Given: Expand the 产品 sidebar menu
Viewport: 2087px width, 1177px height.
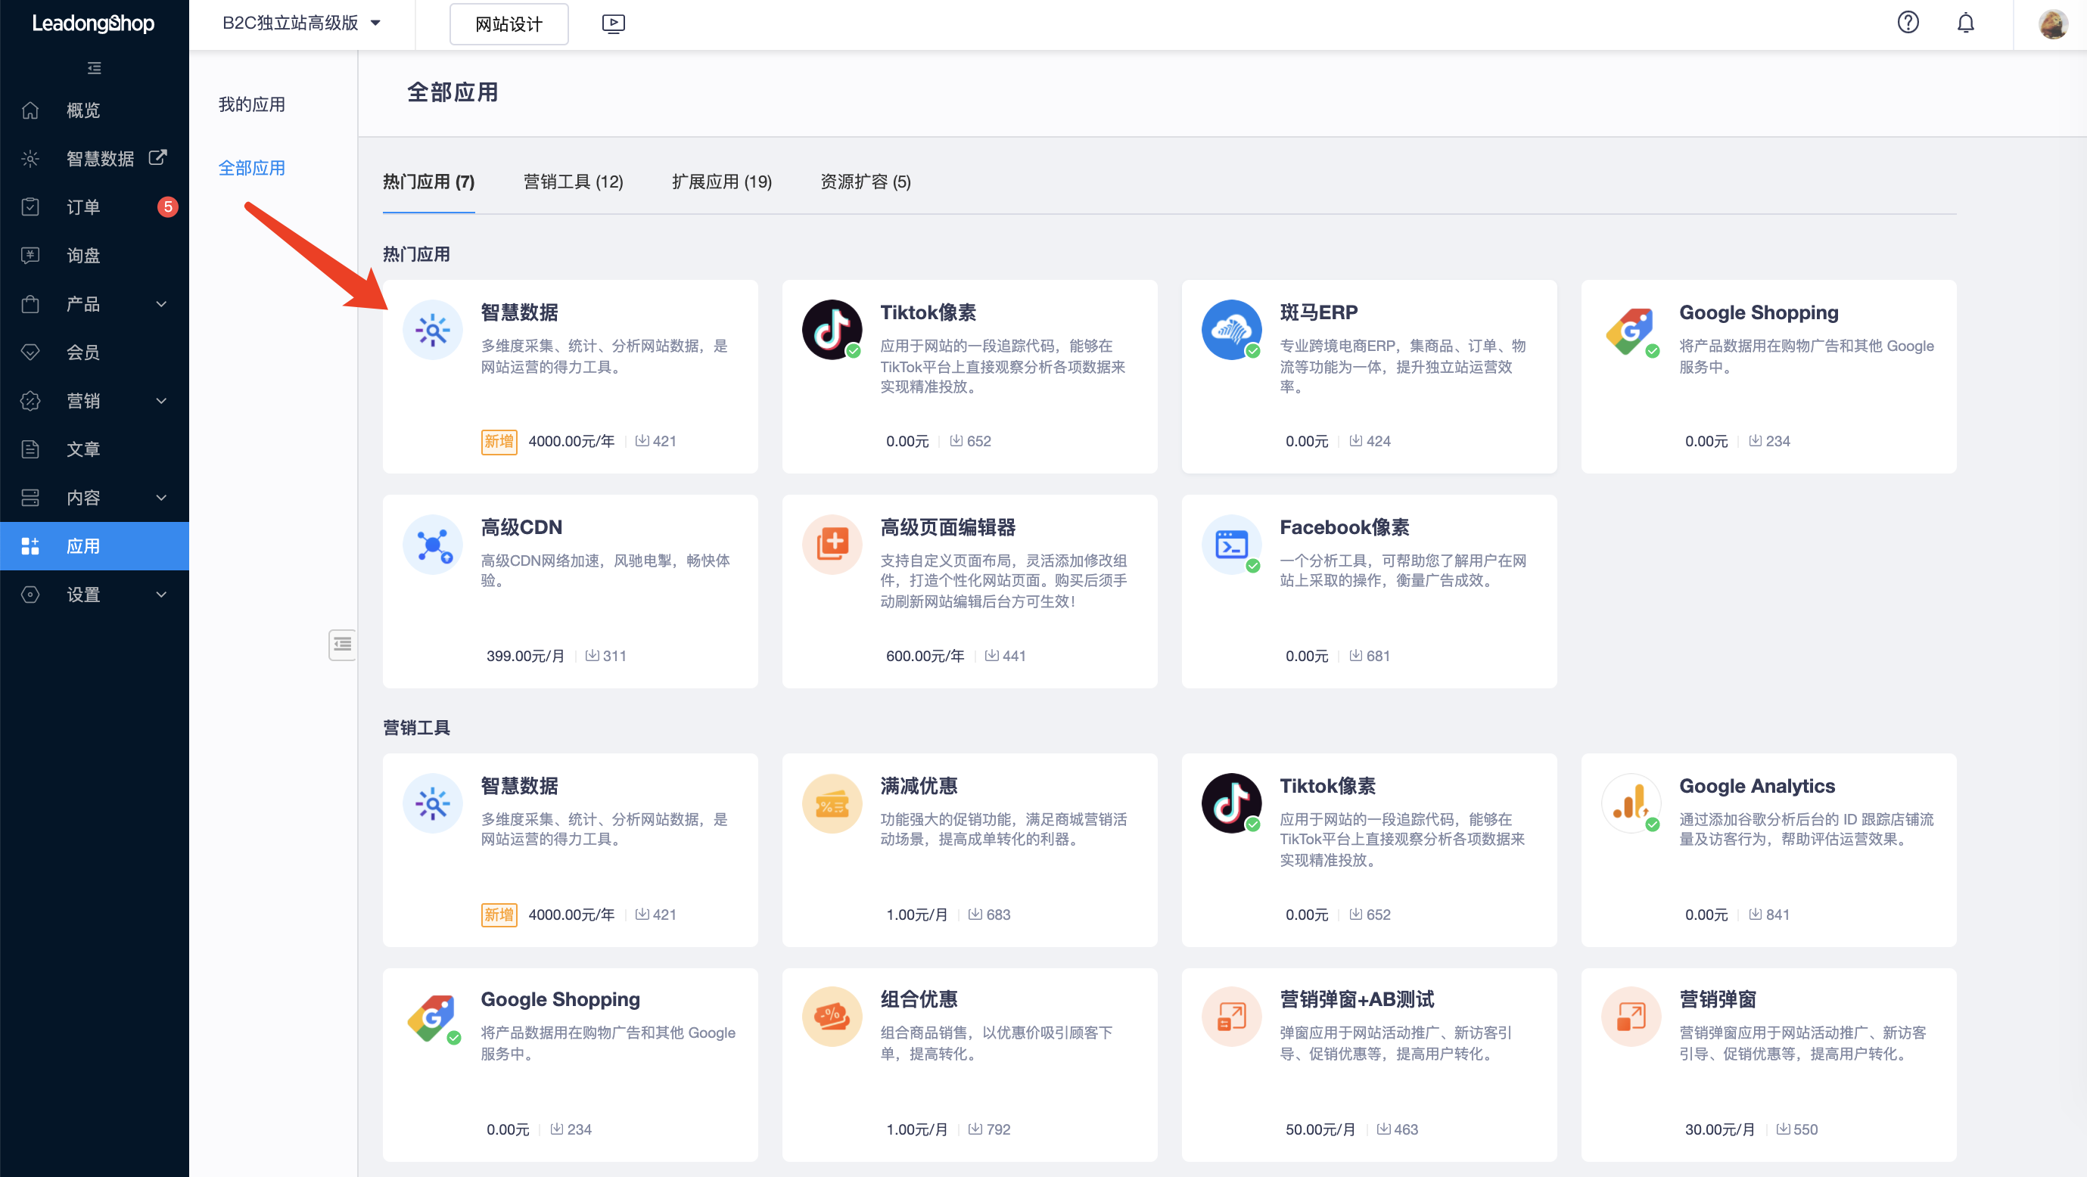Looking at the screenshot, I should pyautogui.click(x=83, y=304).
